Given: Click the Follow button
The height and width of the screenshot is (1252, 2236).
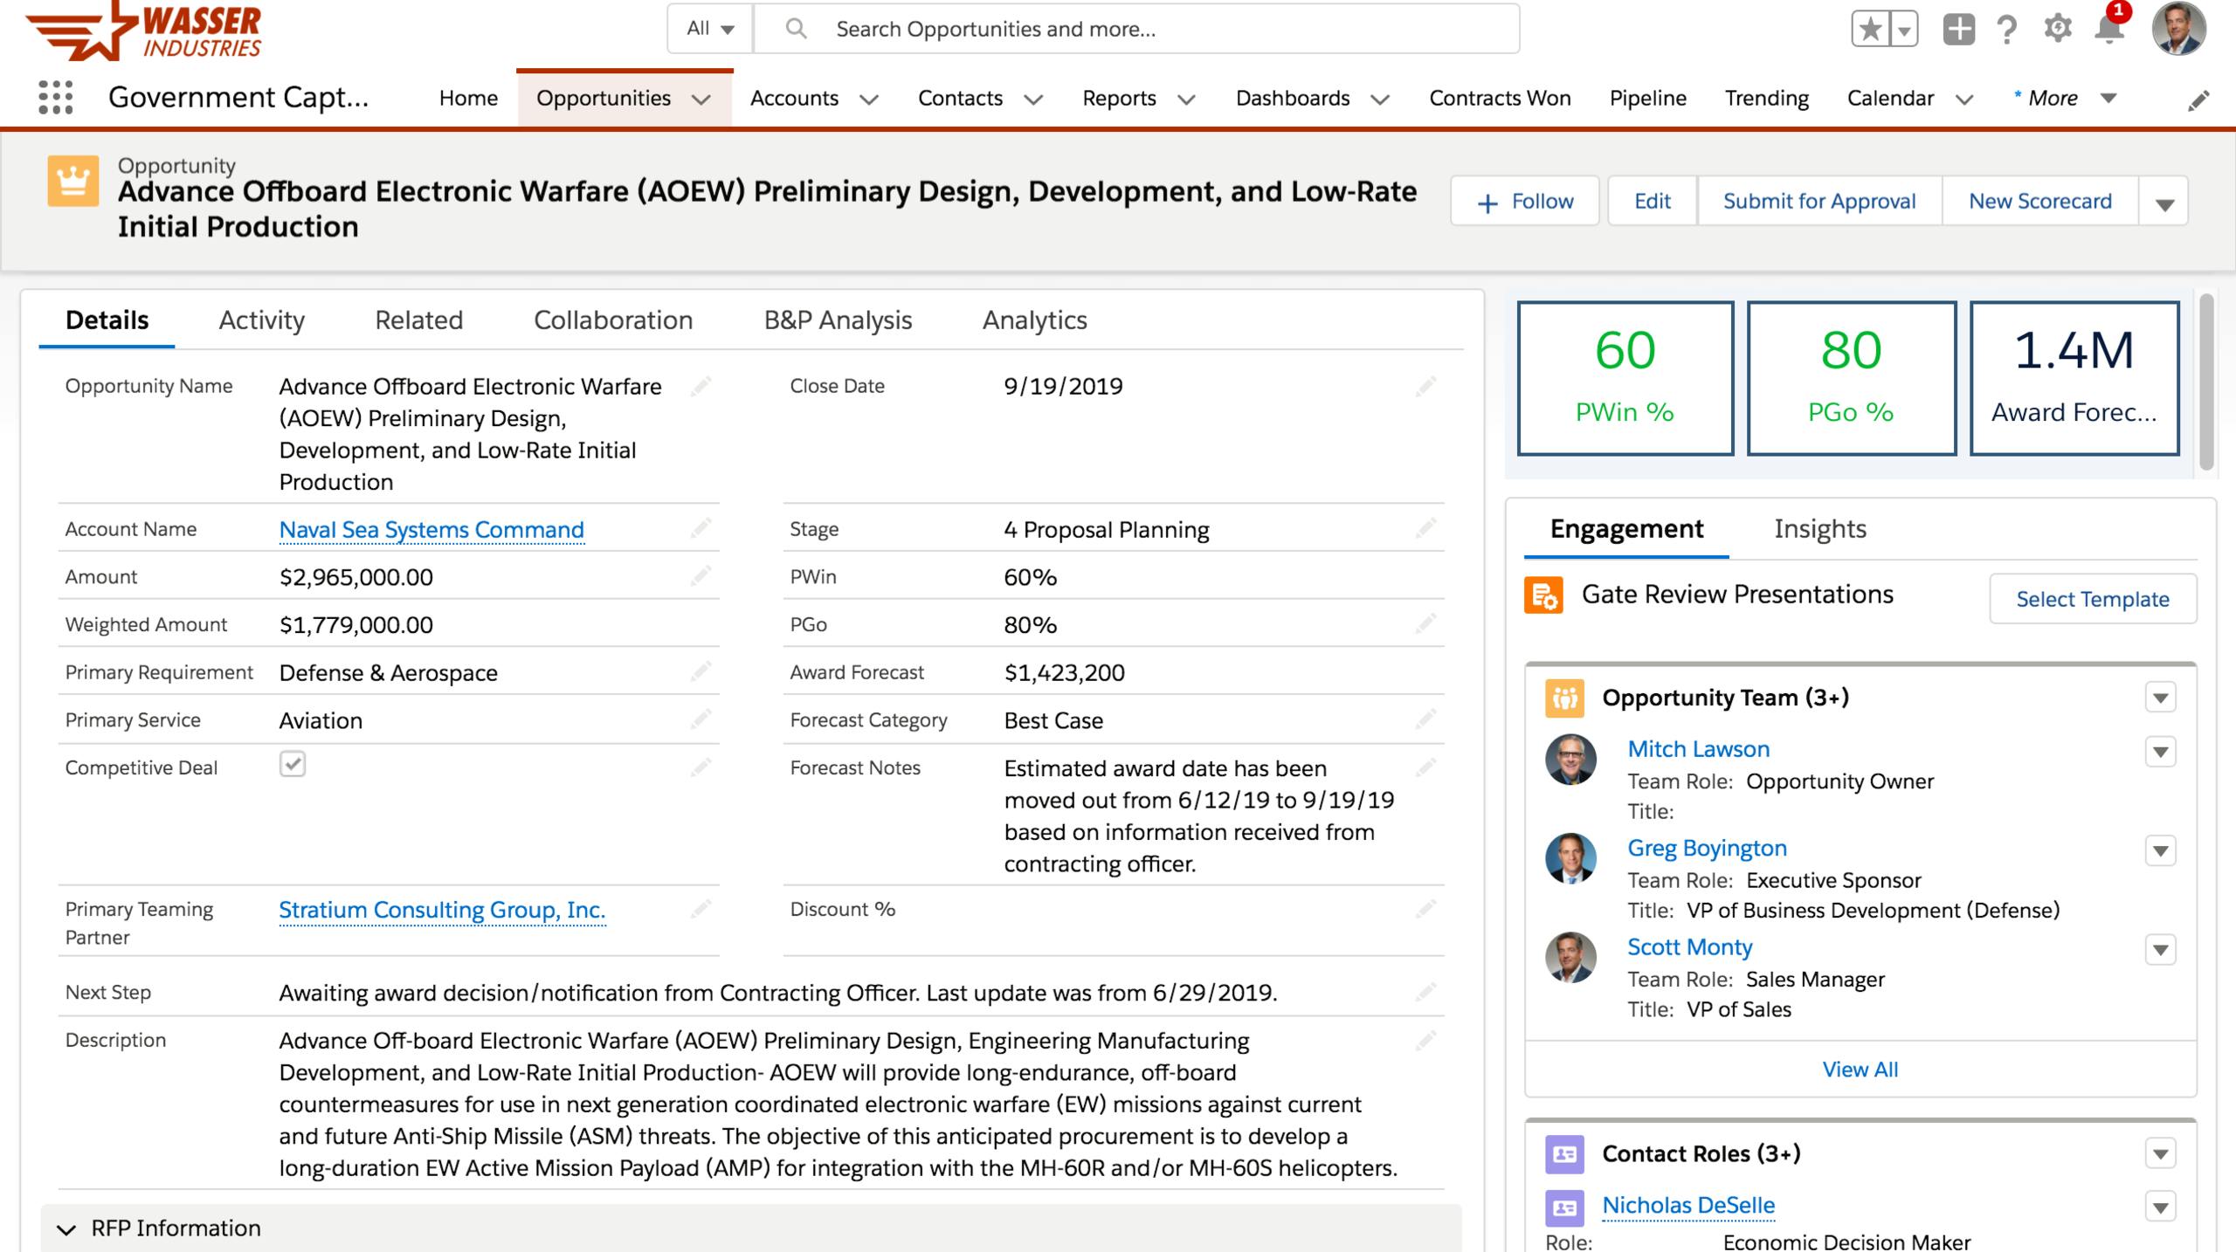Looking at the screenshot, I should pyautogui.click(x=1525, y=202).
